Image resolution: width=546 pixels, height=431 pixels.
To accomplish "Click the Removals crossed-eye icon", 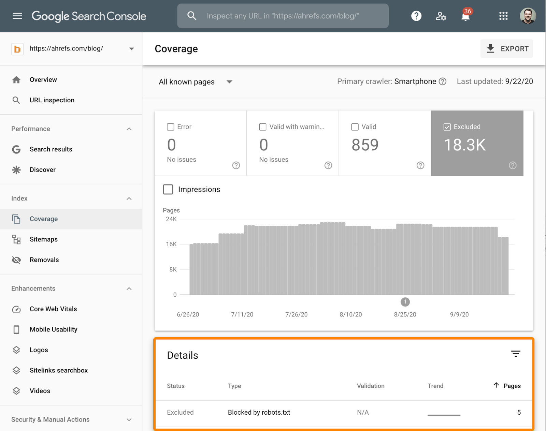I will click(x=16, y=260).
